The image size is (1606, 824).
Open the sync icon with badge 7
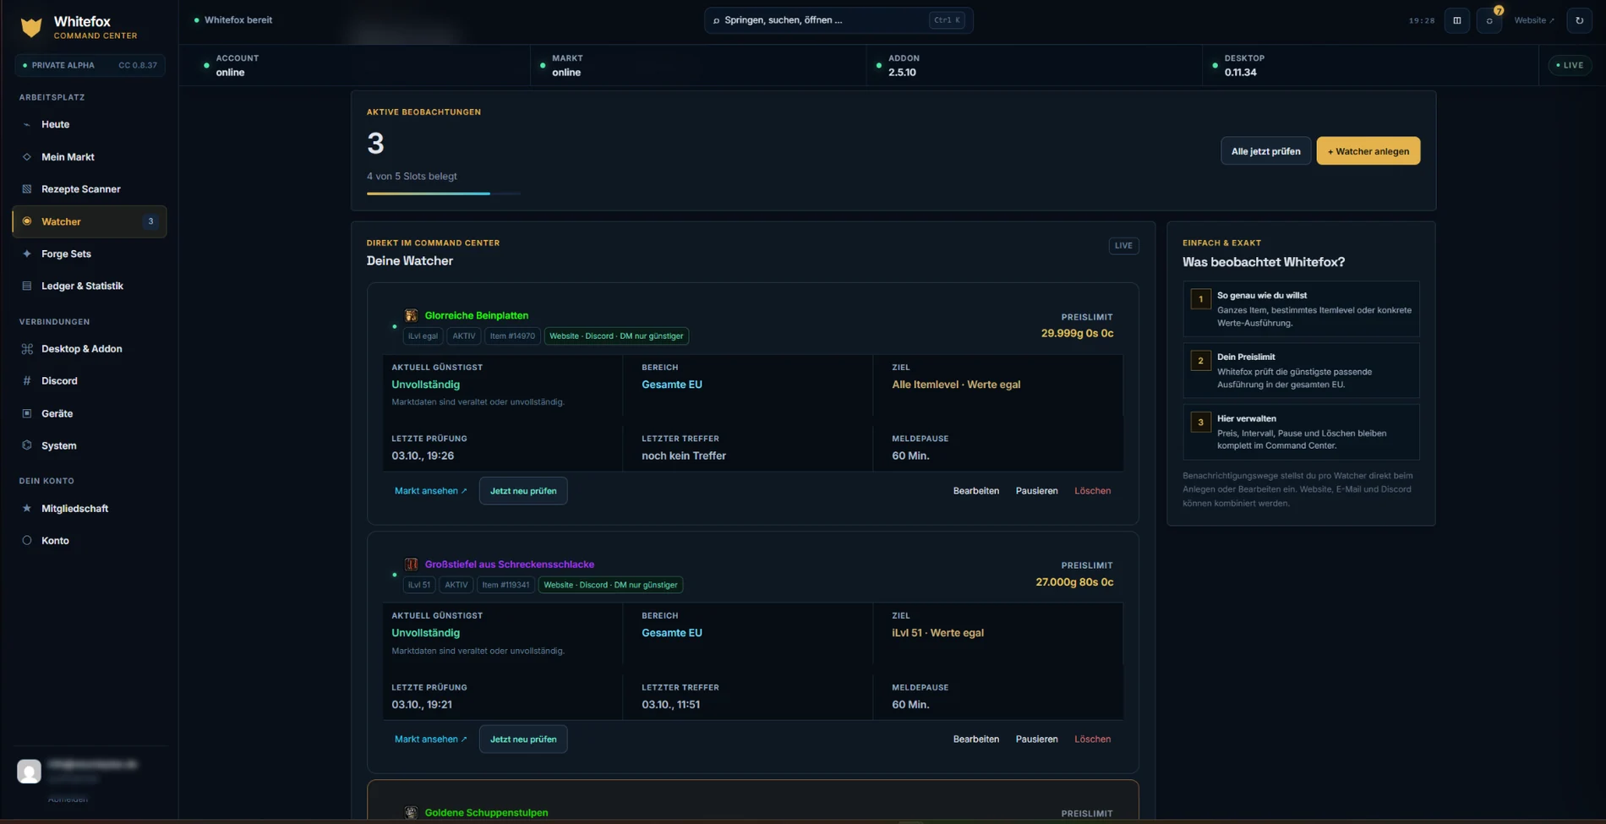[1489, 20]
